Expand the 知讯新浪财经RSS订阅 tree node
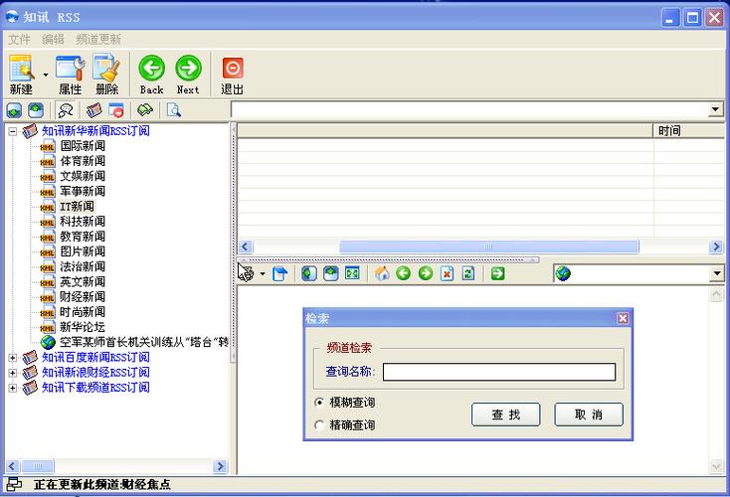 coord(13,373)
